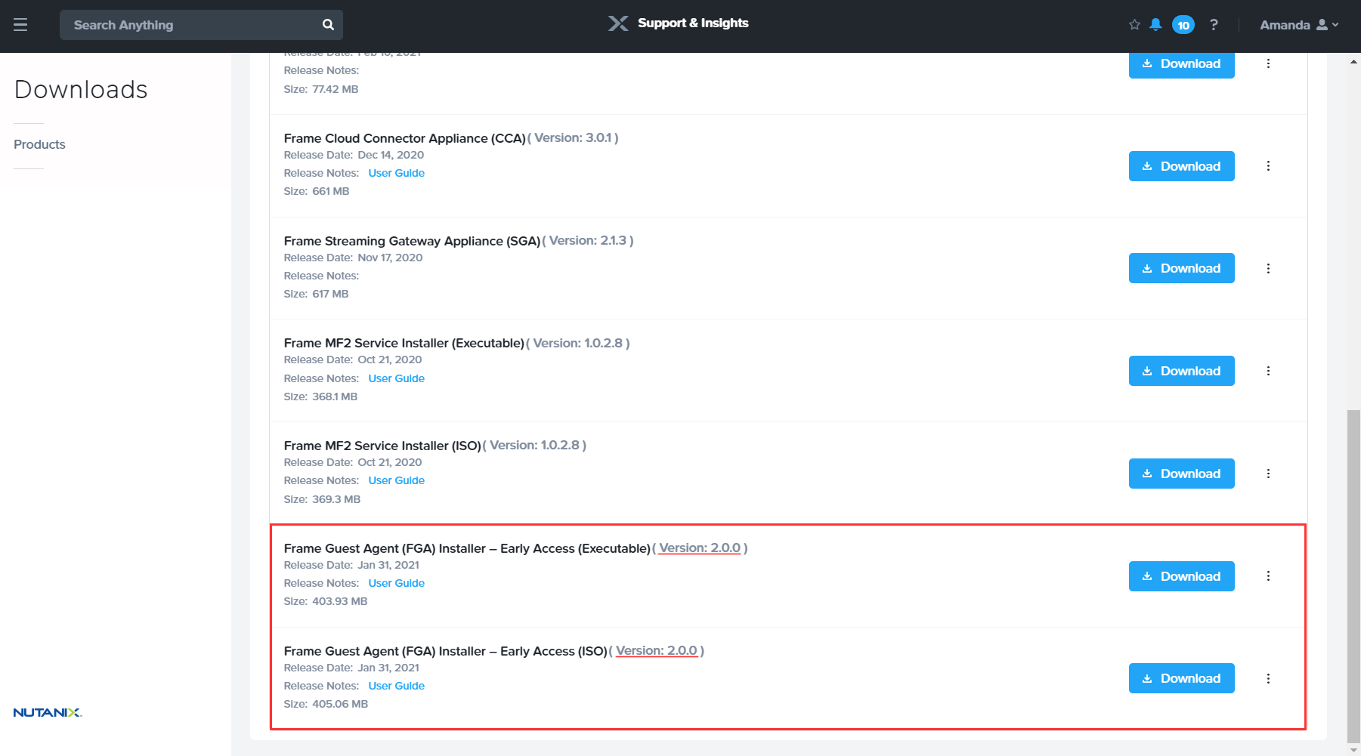Click the blue 10 notification badge
This screenshot has height=756, width=1361.
tap(1183, 25)
